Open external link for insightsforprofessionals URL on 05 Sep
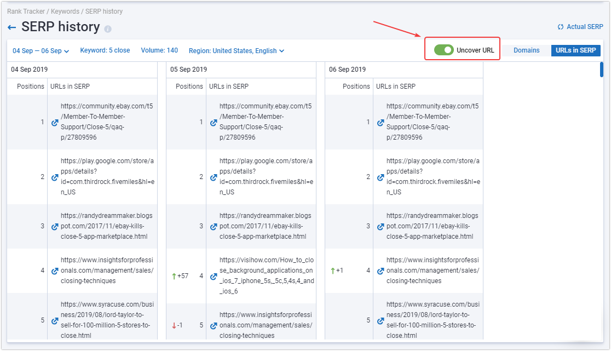This screenshot has width=611, height=351. point(214,326)
